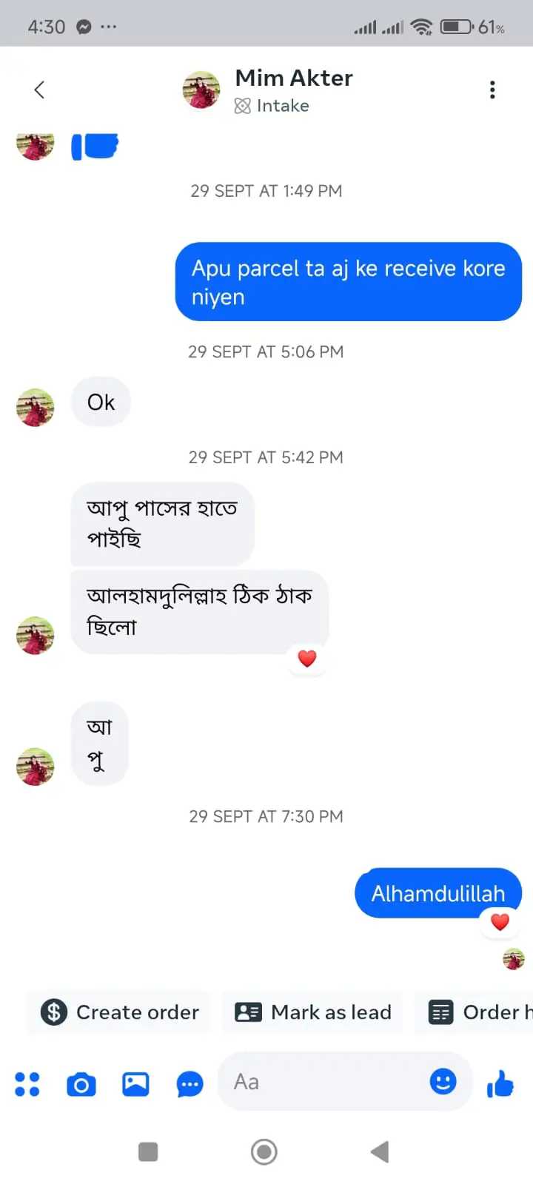
Task: Send a thumbs-up like
Action: point(500,1084)
